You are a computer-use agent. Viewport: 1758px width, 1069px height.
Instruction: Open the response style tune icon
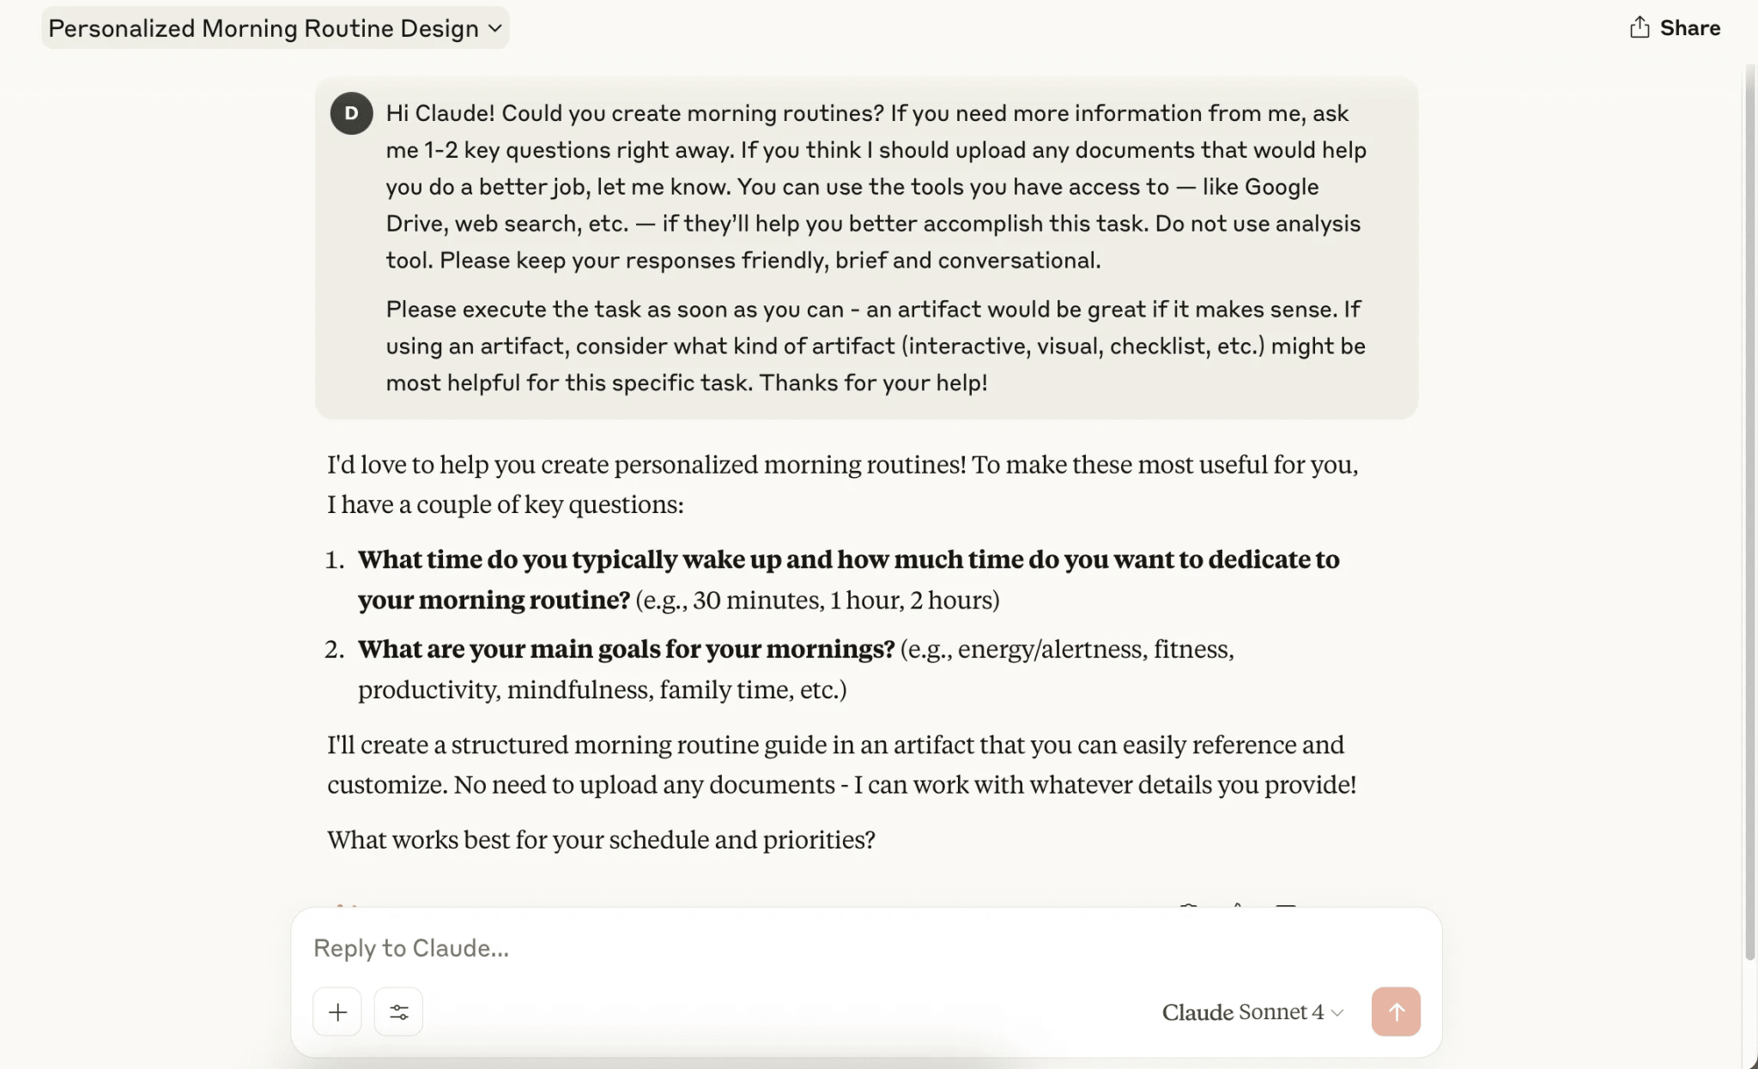pyautogui.click(x=397, y=1012)
